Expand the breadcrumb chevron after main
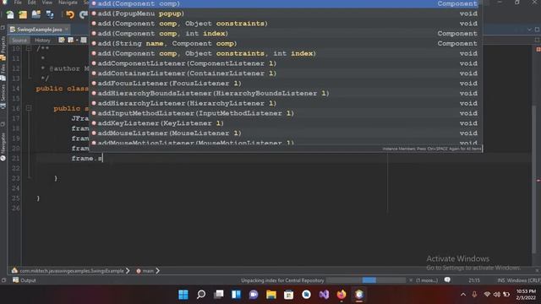Image resolution: width=541 pixels, height=304 pixels. pos(158,271)
